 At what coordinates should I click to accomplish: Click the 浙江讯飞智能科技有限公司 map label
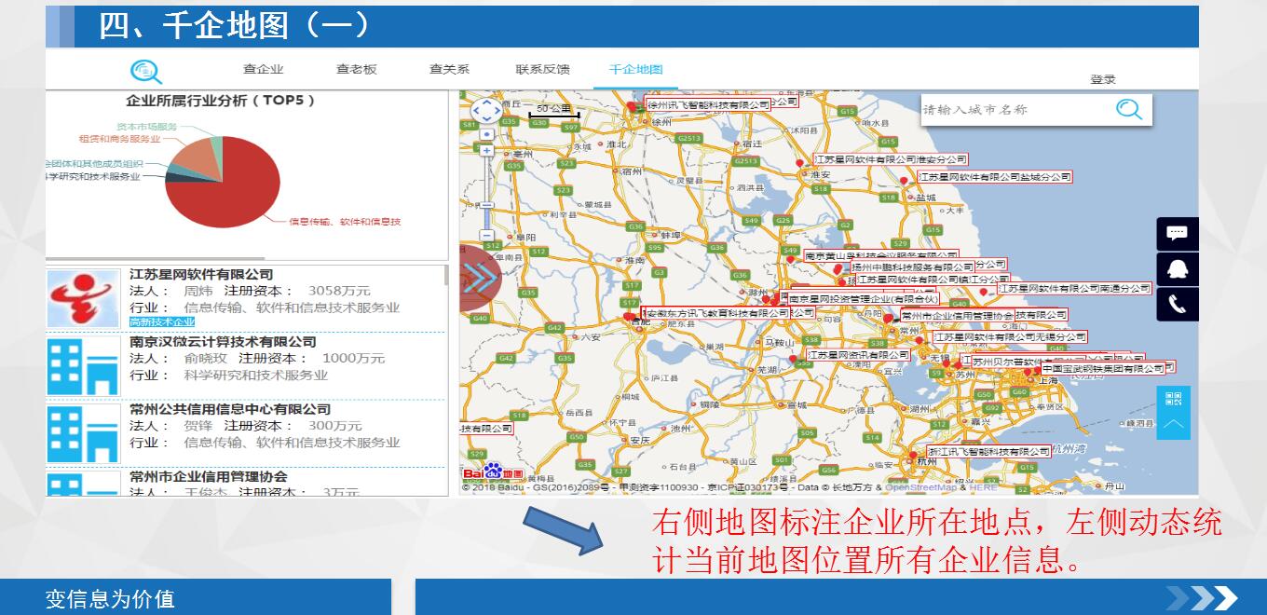point(988,451)
